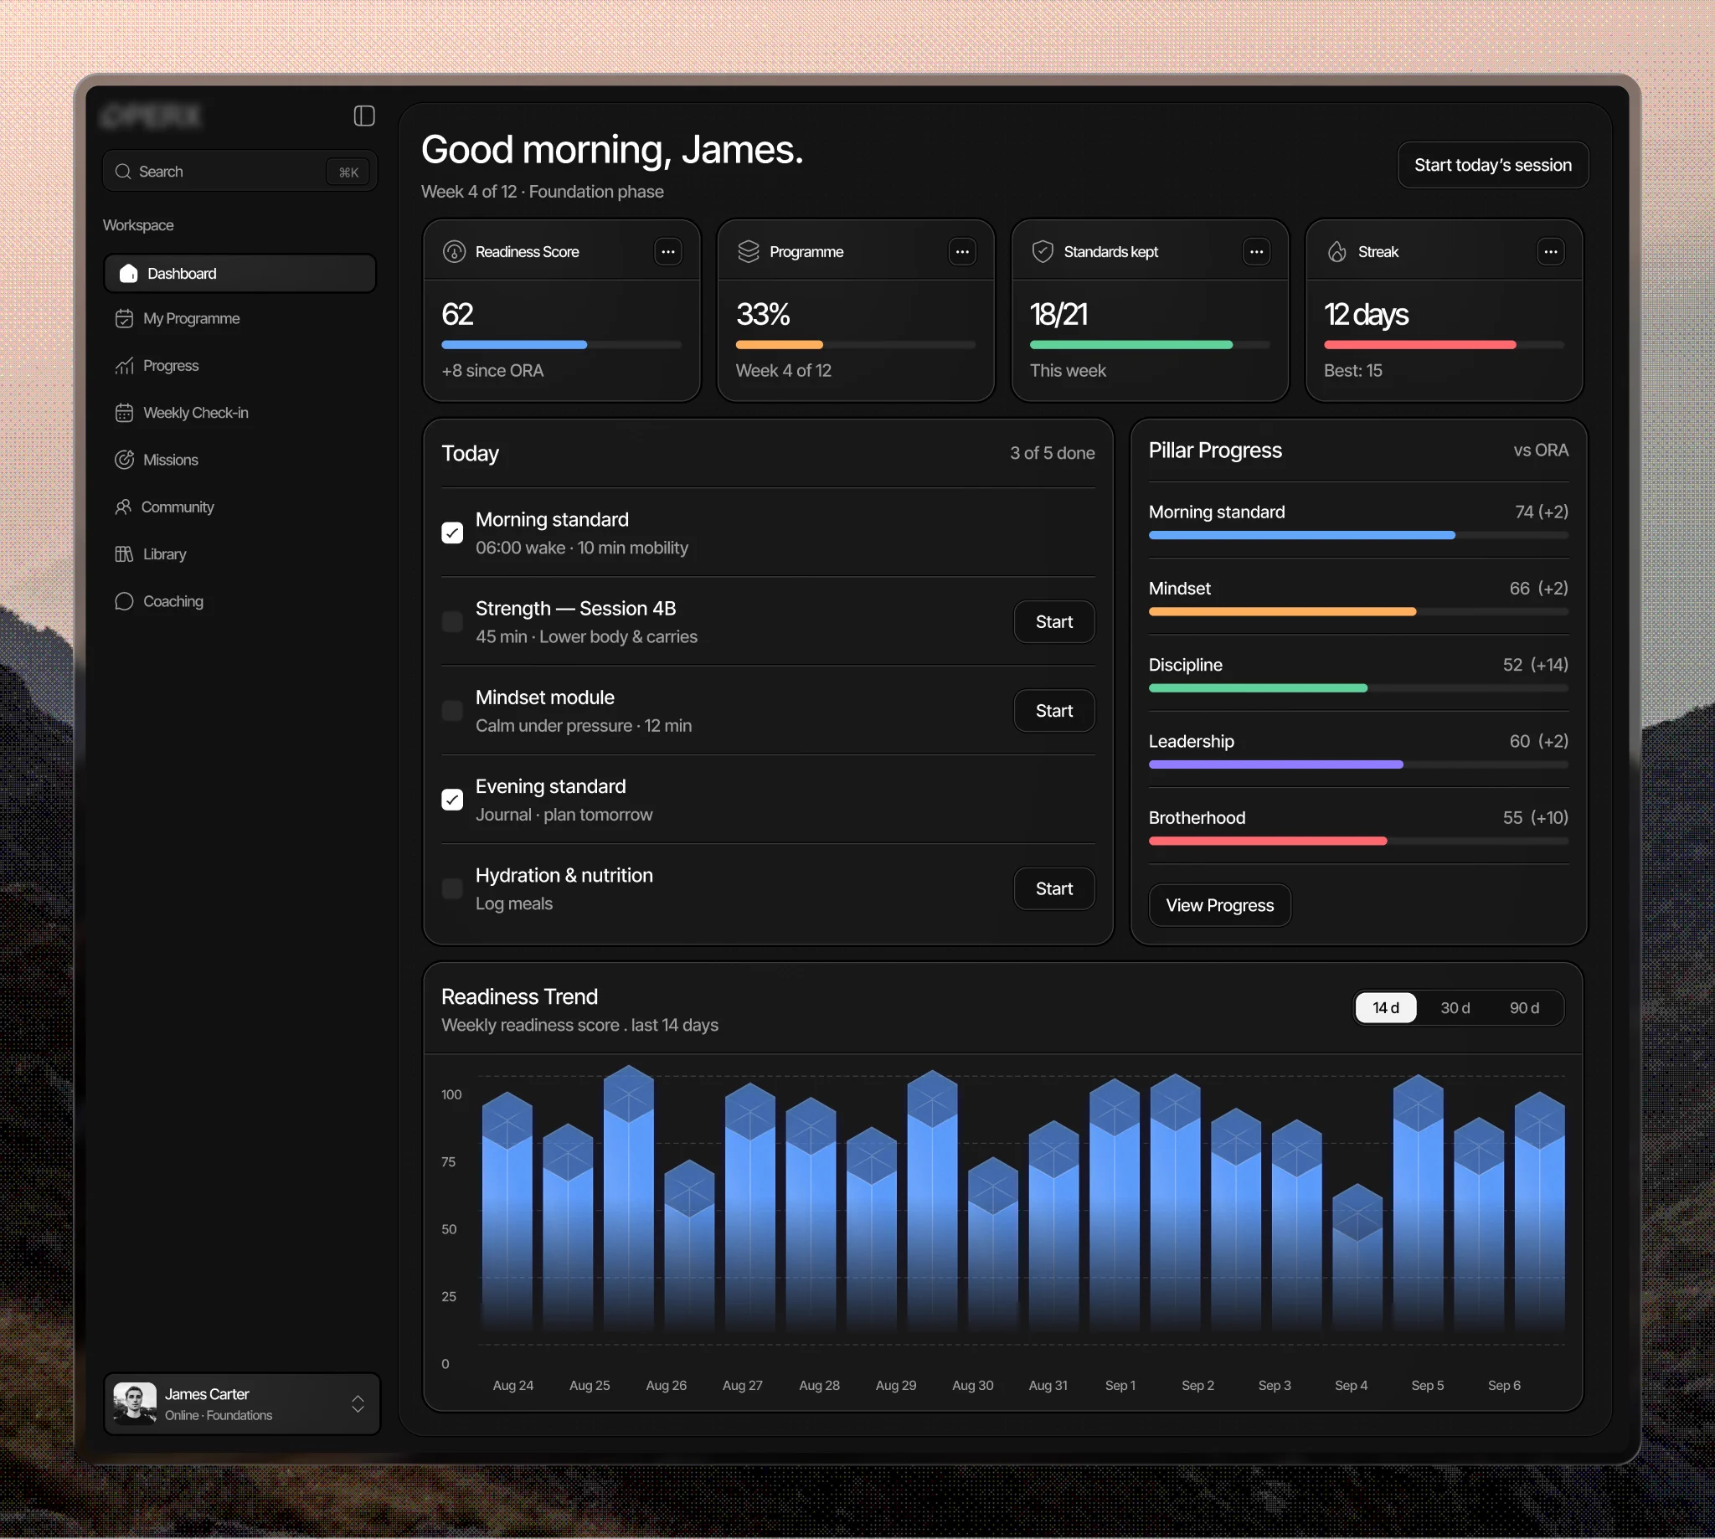The image size is (1715, 1539).
Task: Uncheck the Morning standard checkbox
Action: tap(452, 533)
